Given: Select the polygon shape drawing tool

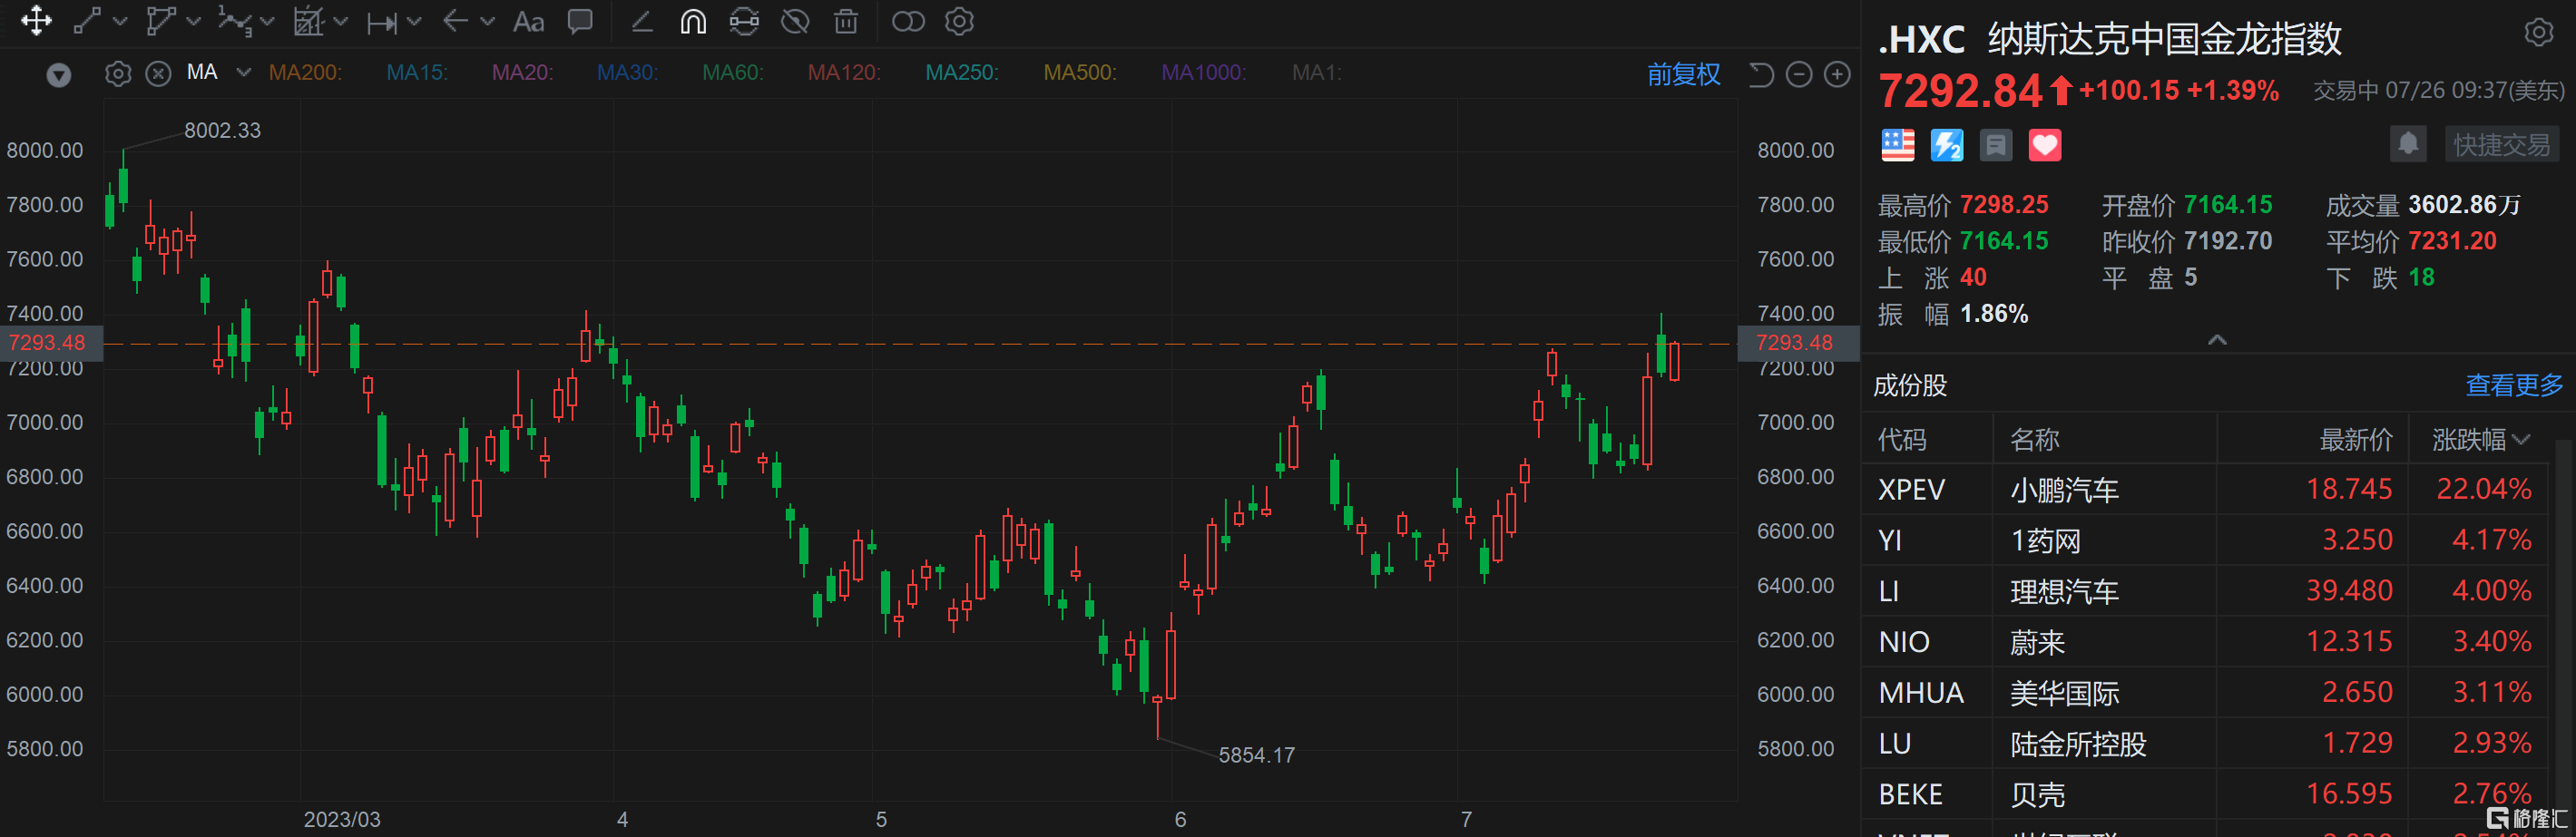Looking at the screenshot, I should [160, 21].
